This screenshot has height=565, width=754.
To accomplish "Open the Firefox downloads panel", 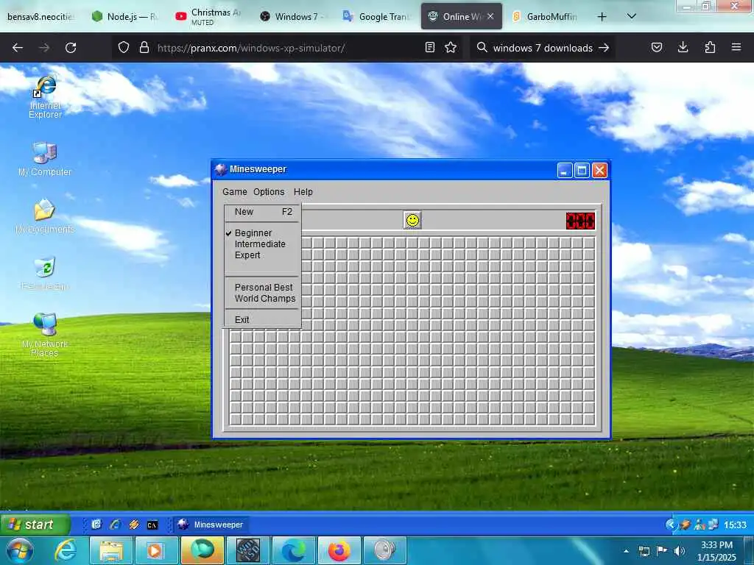I will (x=683, y=47).
